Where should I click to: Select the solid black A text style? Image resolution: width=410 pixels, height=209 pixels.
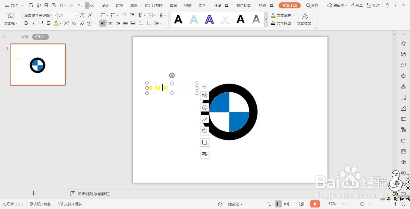tap(178, 19)
